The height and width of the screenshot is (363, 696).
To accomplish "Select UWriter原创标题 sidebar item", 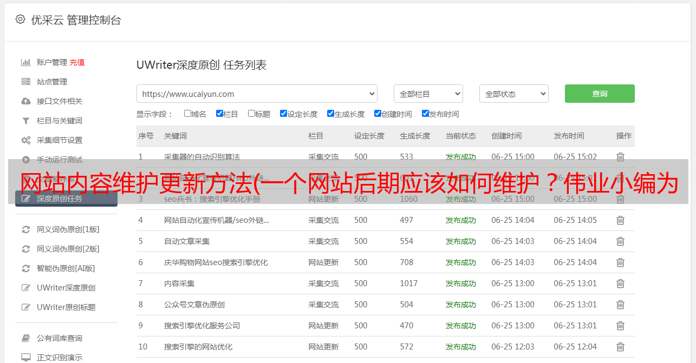I will 66,307.
